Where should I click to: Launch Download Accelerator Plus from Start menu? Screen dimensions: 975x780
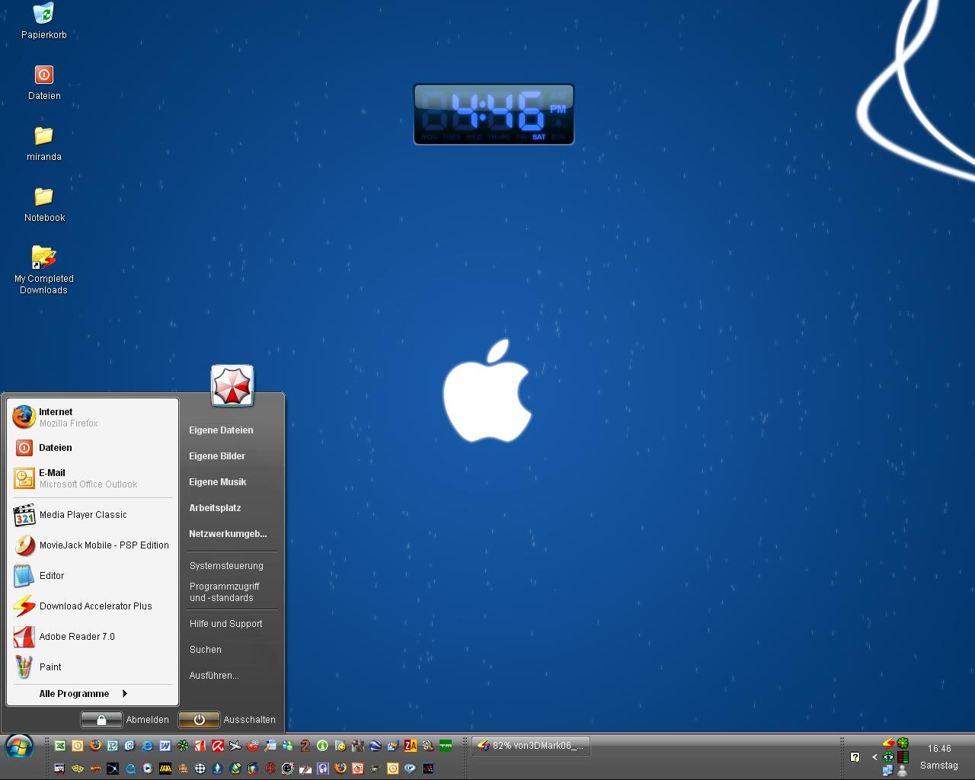click(93, 606)
